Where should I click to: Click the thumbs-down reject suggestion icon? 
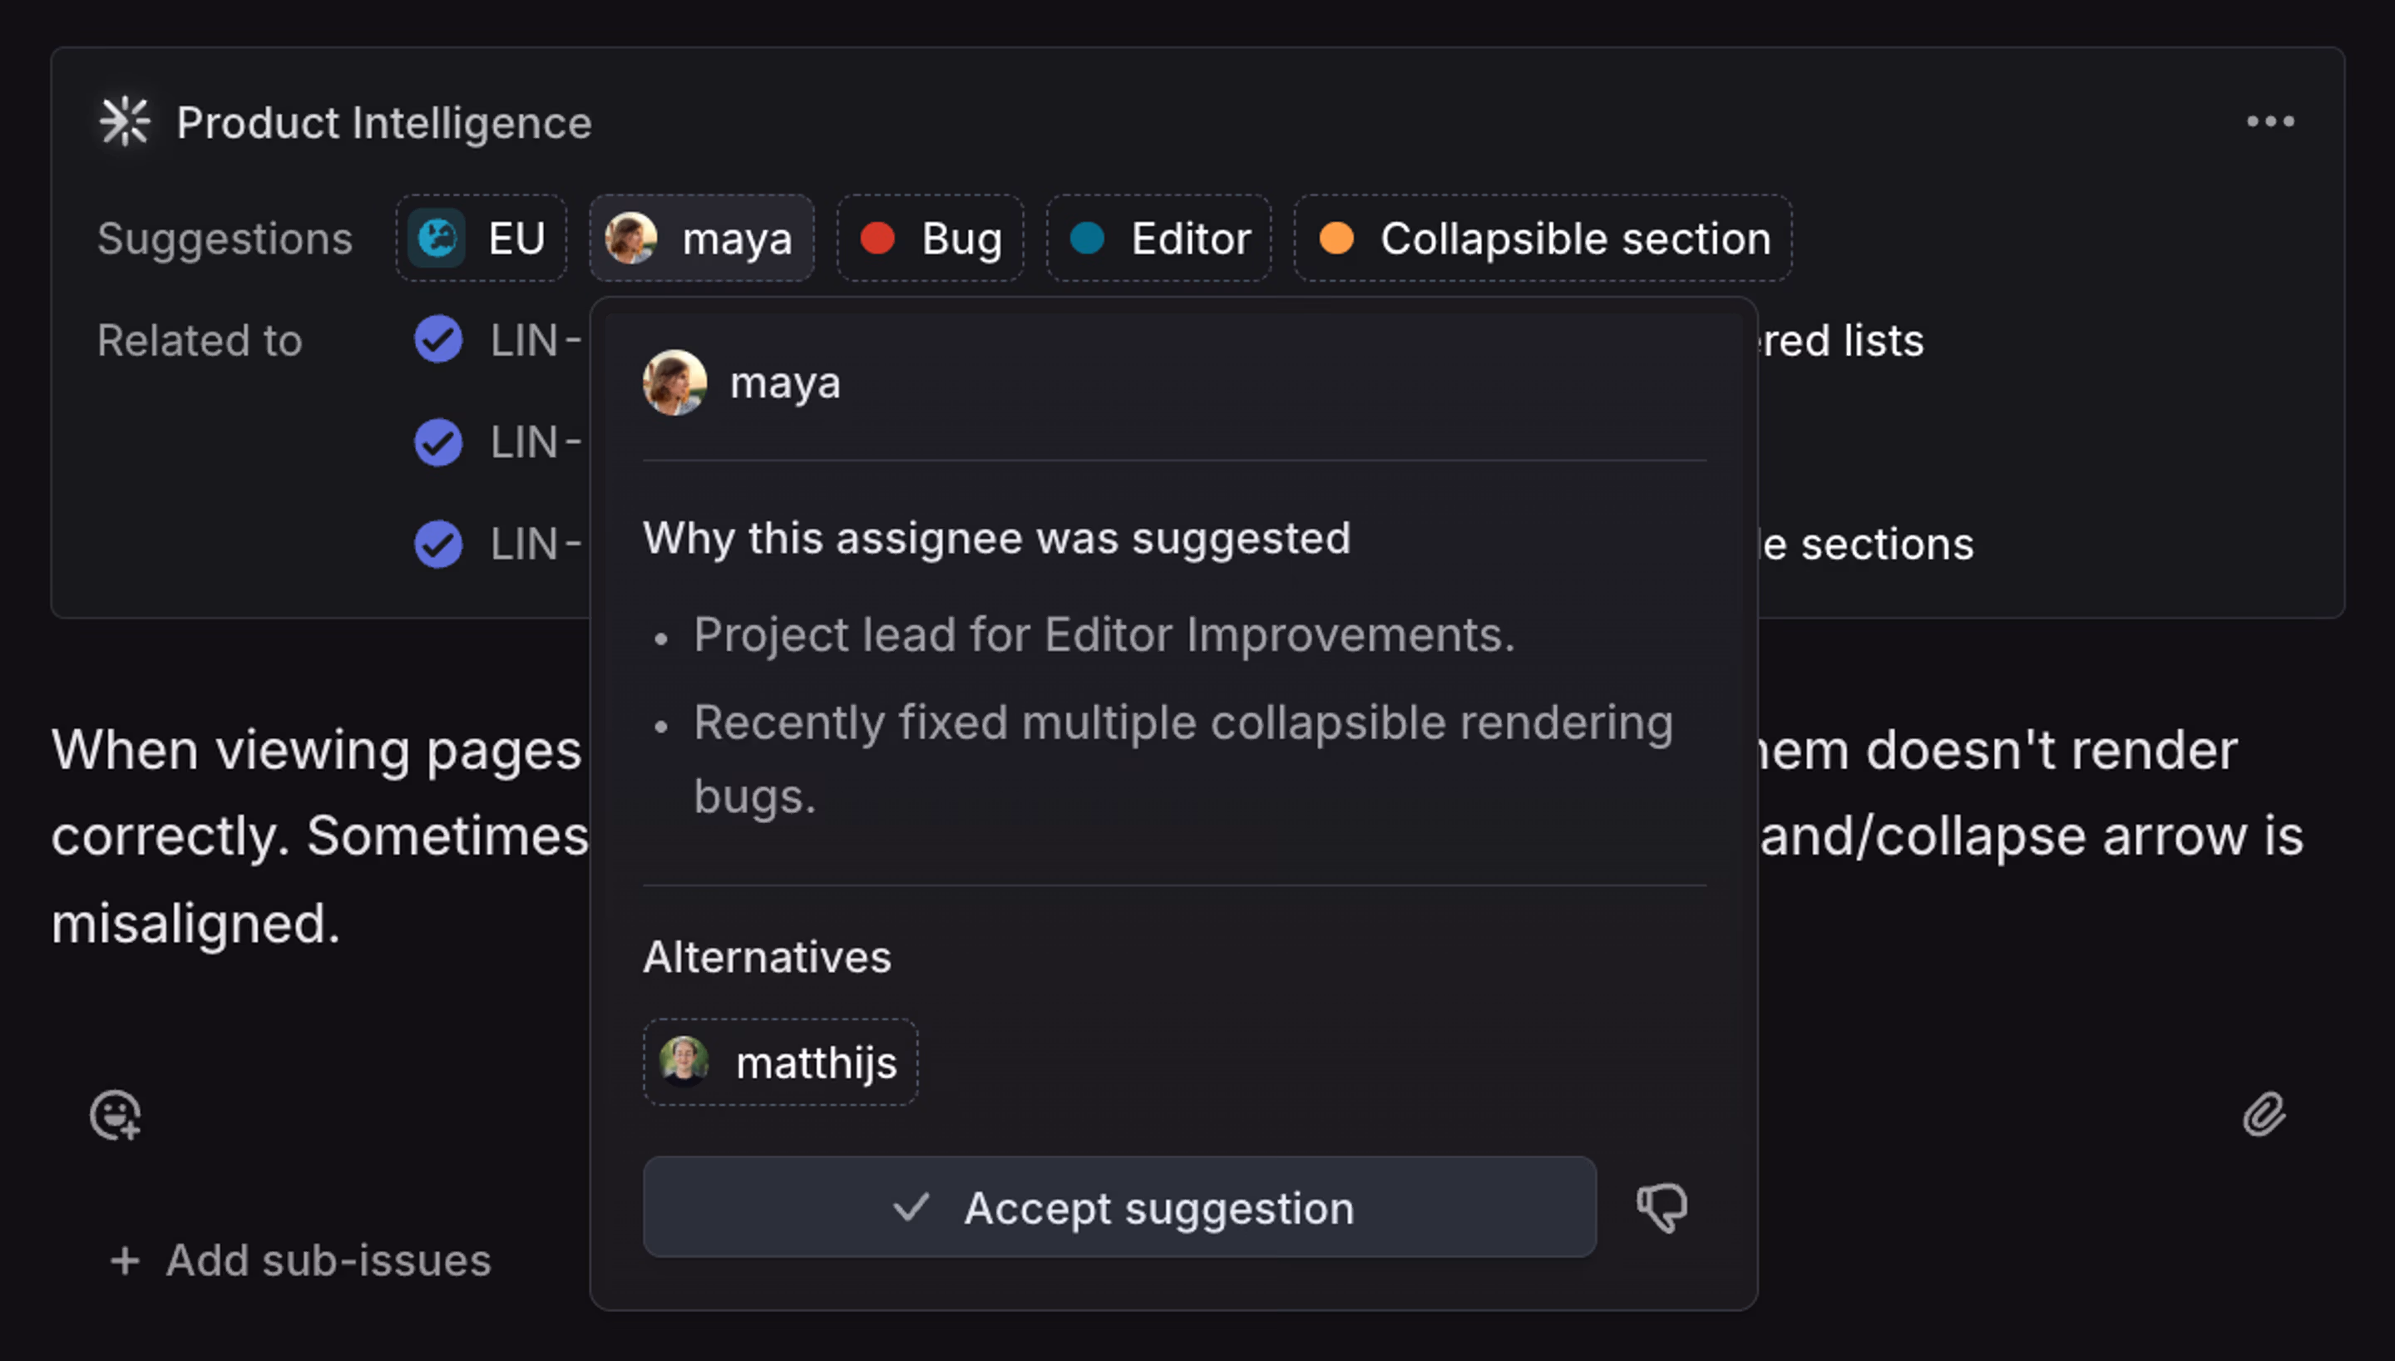tap(1662, 1208)
